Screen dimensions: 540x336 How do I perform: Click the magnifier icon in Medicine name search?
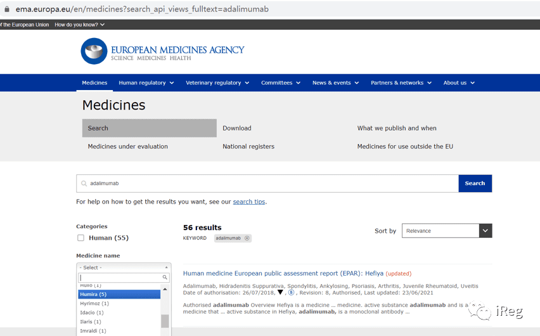point(165,278)
